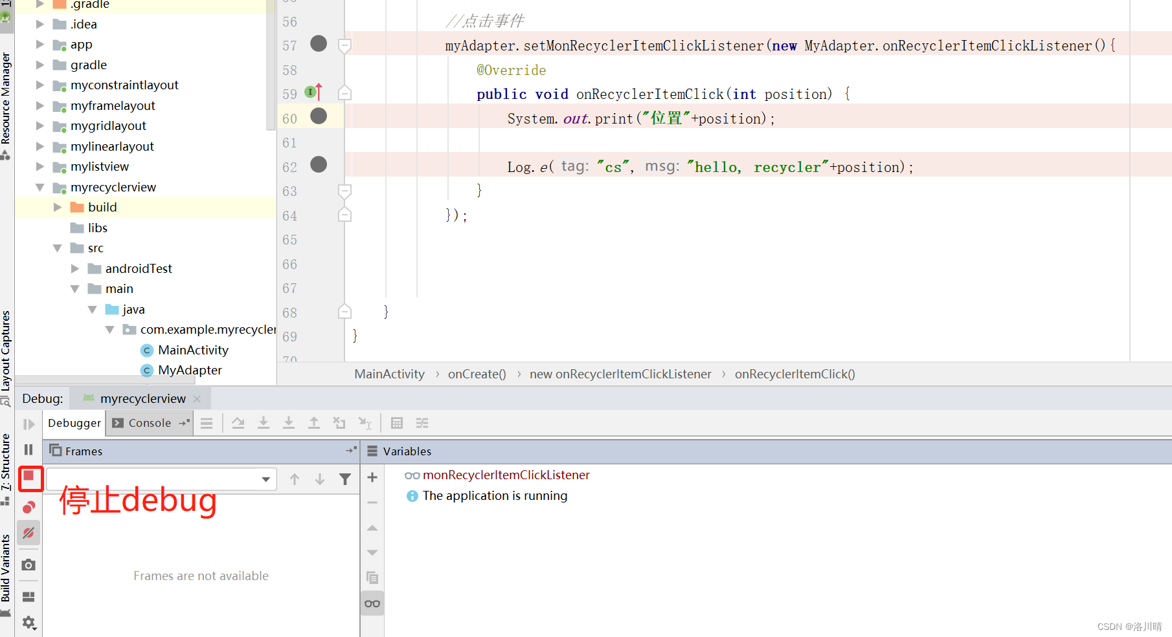This screenshot has height=637, width=1172.
Task: Take a thread dump with camera icon
Action: [x=28, y=565]
